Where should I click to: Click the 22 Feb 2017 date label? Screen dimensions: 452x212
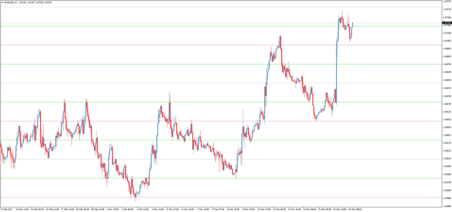pyautogui.click(x=7, y=209)
